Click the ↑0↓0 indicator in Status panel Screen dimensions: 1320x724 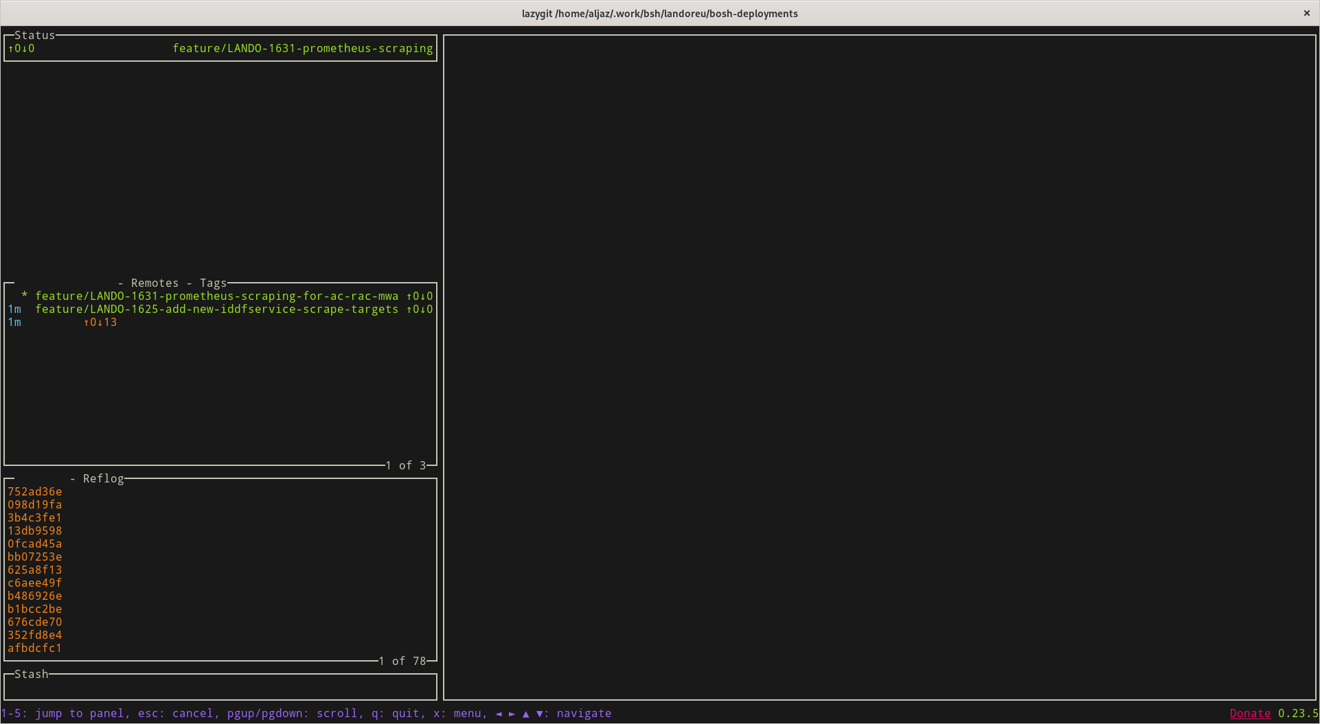21,48
